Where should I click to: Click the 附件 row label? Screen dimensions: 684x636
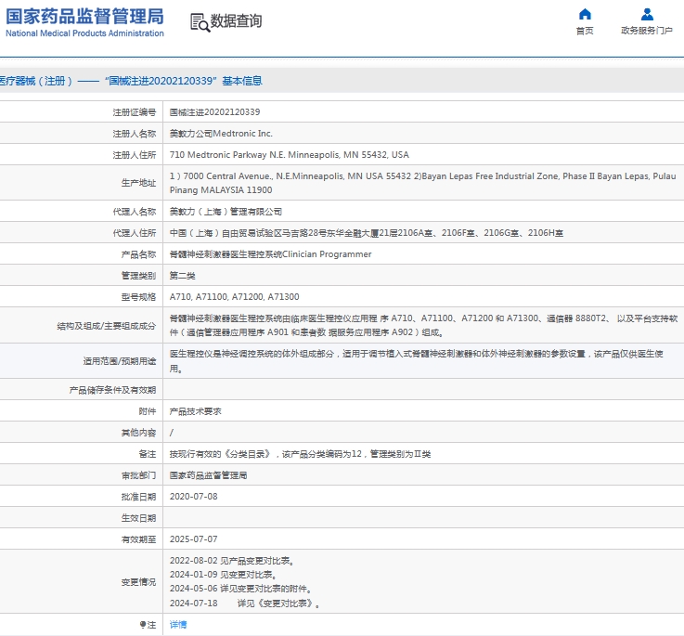(x=148, y=411)
